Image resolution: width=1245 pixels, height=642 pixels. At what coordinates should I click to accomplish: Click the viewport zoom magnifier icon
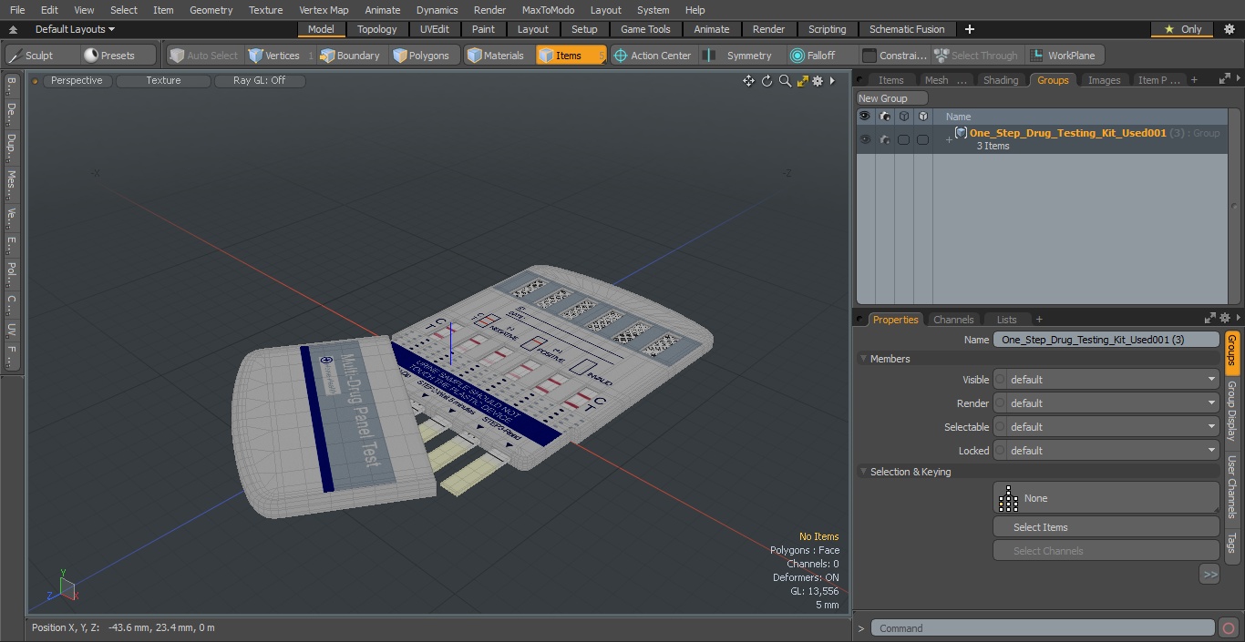coord(785,81)
